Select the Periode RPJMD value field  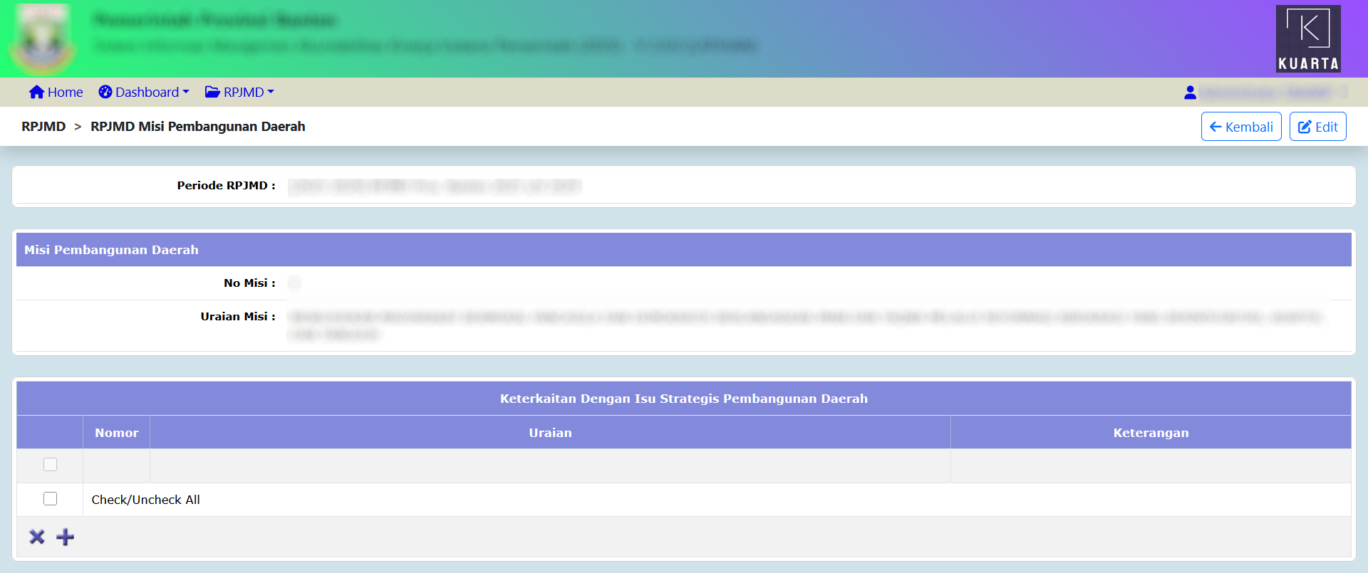435,186
